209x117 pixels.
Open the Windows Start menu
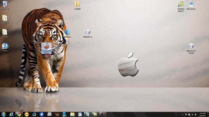[4, 114]
